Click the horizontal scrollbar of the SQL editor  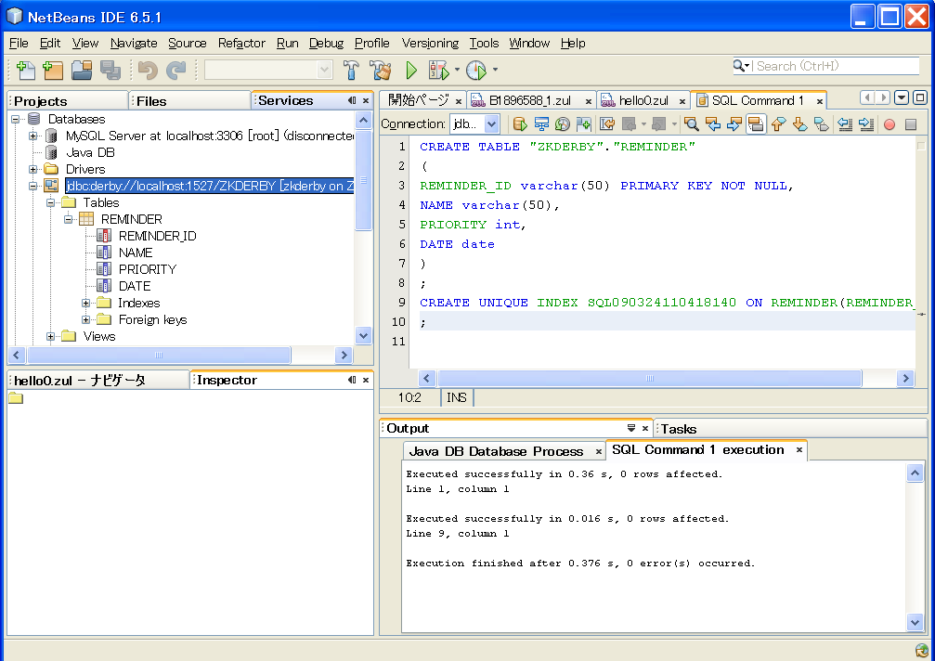649,378
